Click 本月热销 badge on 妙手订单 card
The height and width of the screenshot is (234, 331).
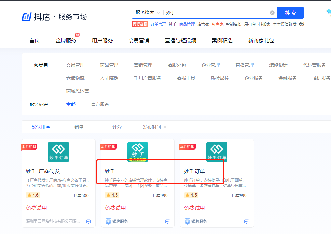(x=187, y=147)
